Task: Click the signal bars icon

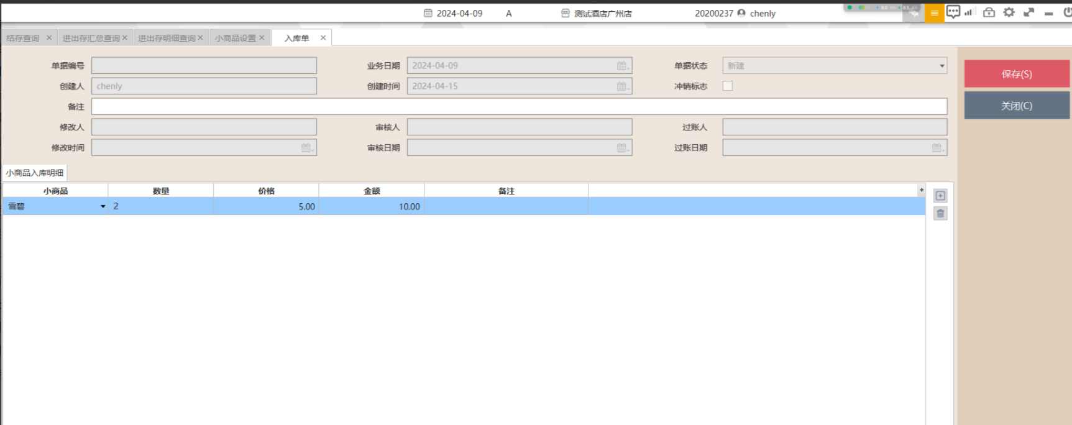Action: point(968,12)
